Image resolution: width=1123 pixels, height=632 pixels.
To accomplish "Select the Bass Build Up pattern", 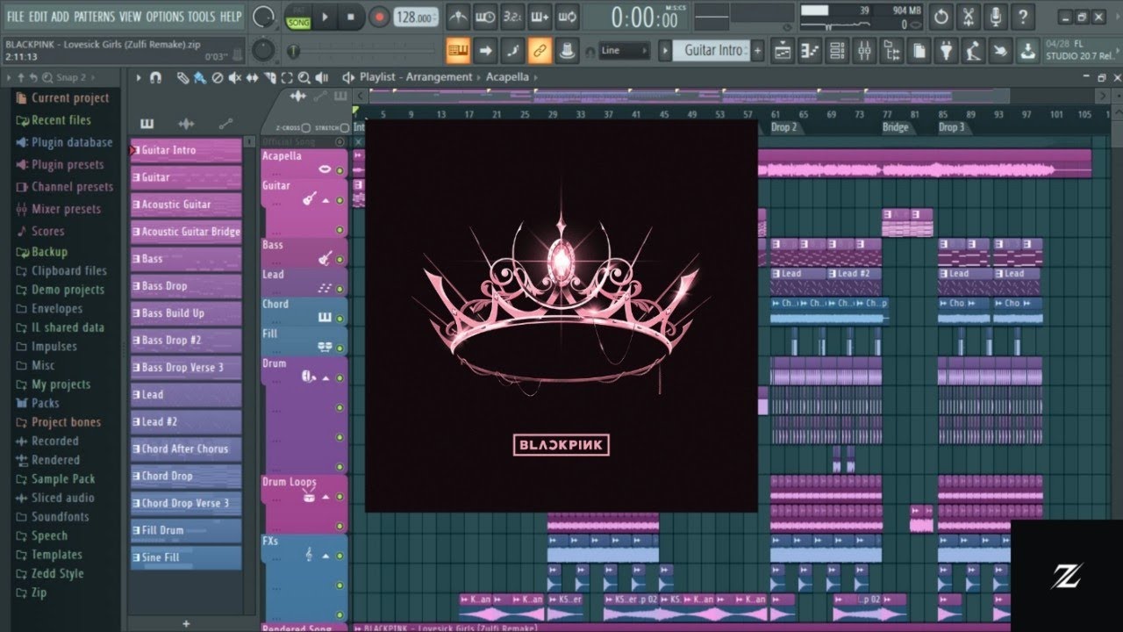I will pos(186,312).
